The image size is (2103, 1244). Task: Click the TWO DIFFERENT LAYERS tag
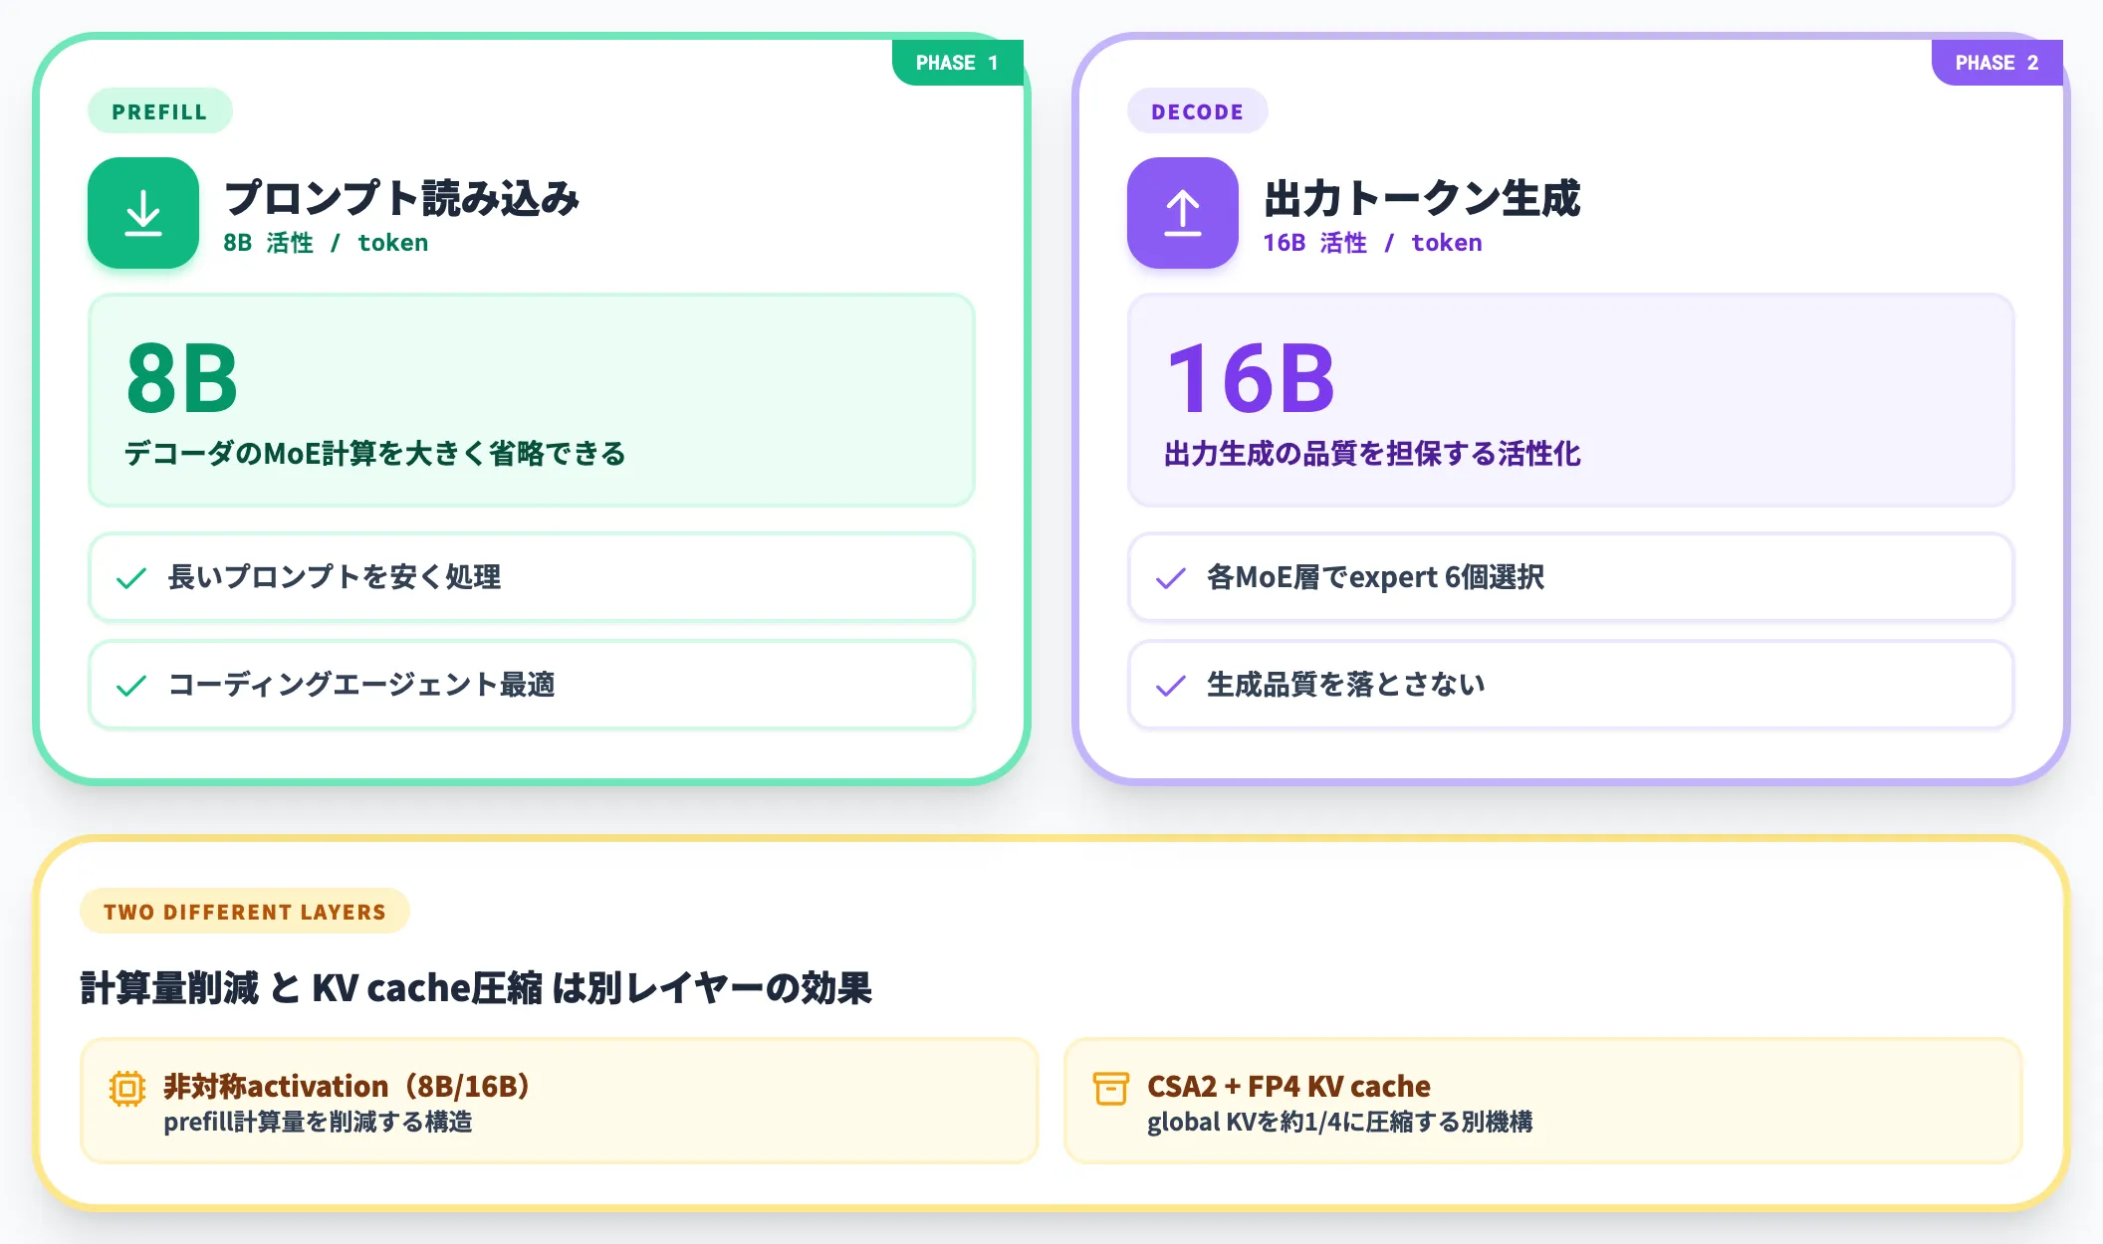(x=245, y=912)
